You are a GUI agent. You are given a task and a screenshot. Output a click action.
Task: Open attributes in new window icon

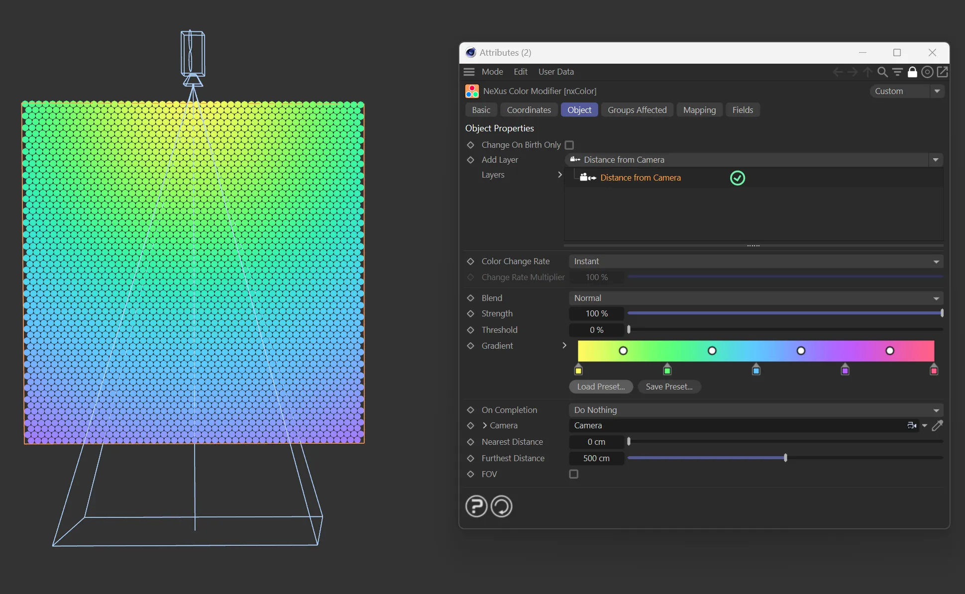[943, 72]
